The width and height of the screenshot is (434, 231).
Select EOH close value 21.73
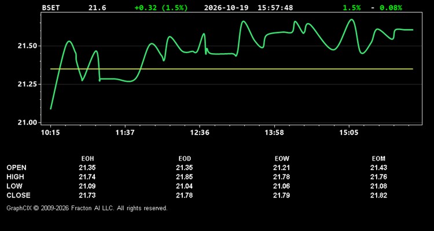[x=87, y=195]
